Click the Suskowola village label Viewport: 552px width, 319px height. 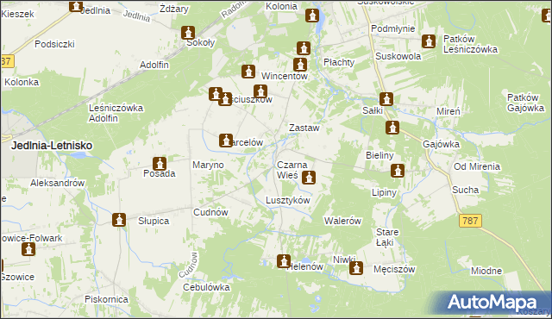pos(398,56)
